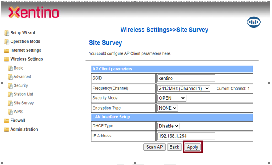Open the Frequency (Channel) dropdown
Screen dimensions: 272x165
184,88
